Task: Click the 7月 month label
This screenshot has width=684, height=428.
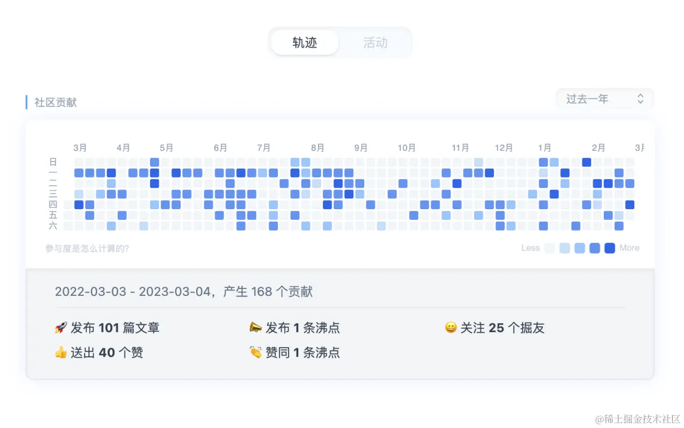Action: (x=263, y=148)
